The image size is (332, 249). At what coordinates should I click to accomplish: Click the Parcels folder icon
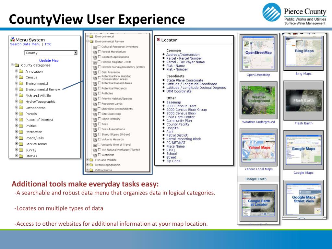tap(21, 114)
